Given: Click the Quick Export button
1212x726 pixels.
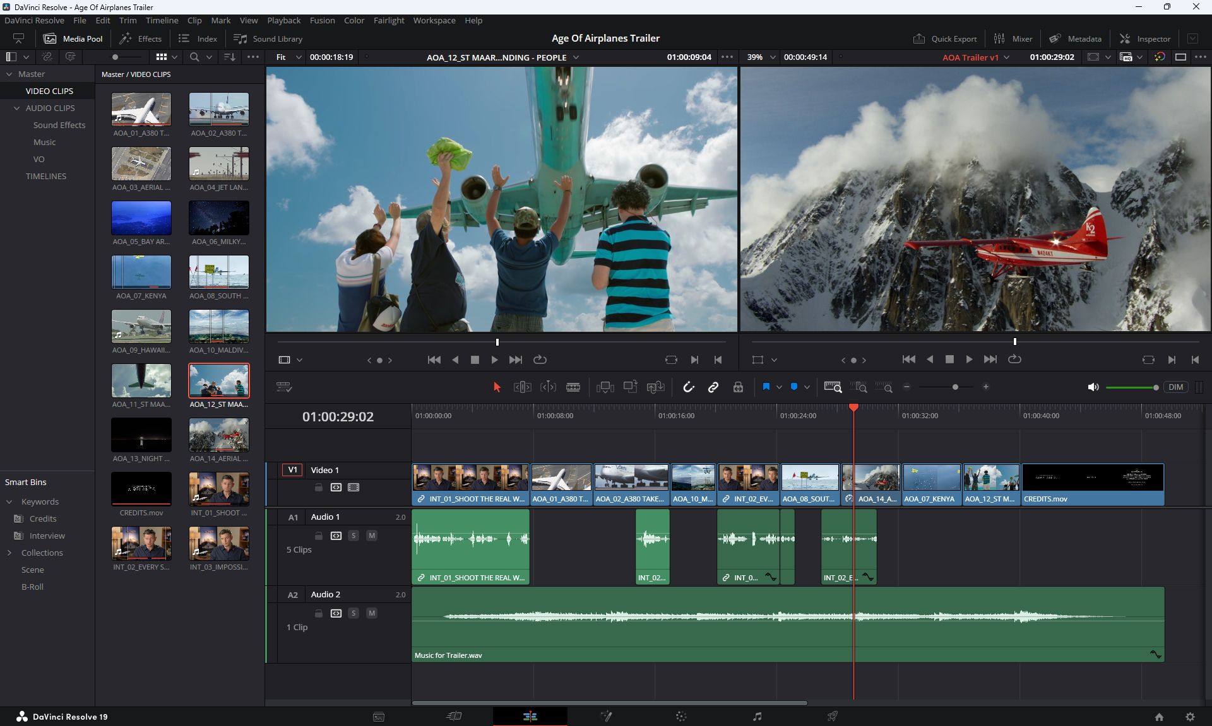Looking at the screenshot, I should [945, 38].
